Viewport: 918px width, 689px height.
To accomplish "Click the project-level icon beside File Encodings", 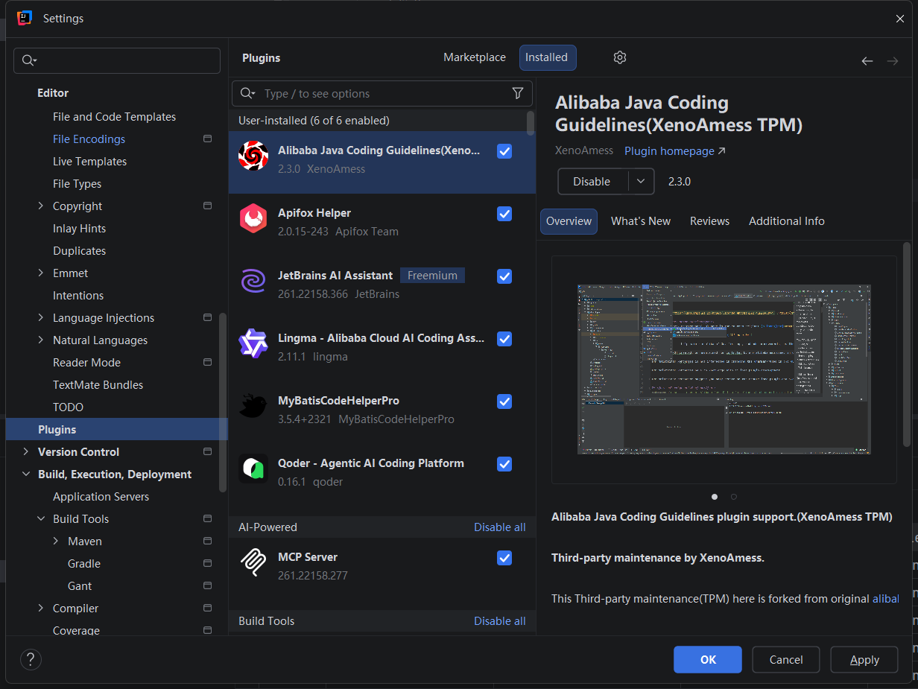I will pyautogui.click(x=207, y=139).
